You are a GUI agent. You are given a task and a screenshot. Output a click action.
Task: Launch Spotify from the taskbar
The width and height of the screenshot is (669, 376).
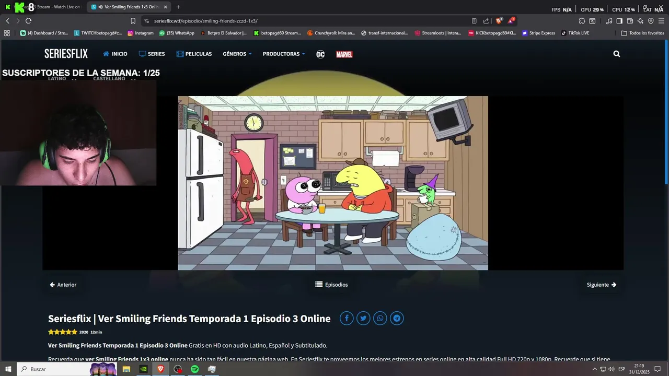[x=194, y=369]
